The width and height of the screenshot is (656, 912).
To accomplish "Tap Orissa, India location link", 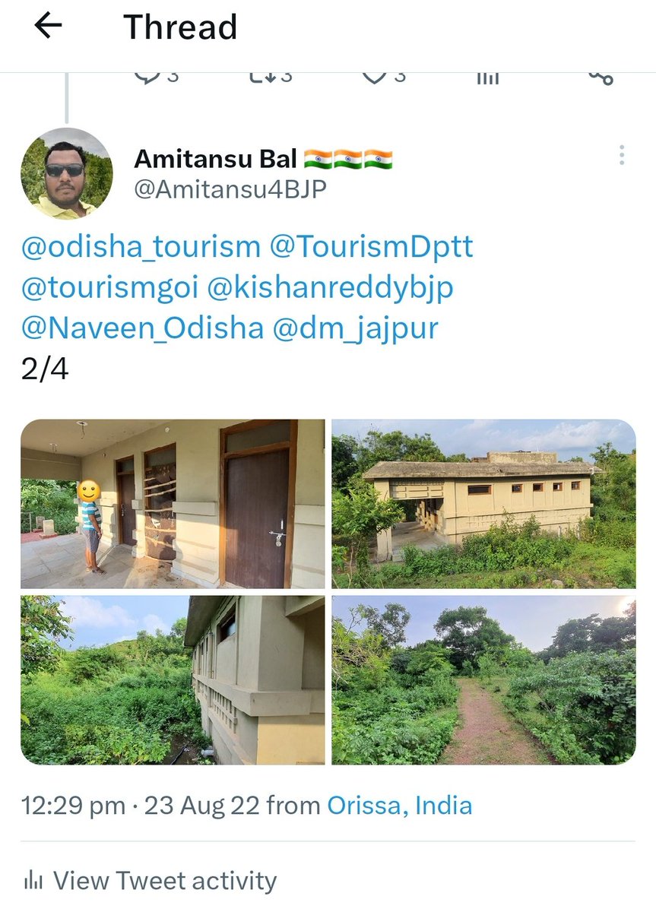I will 400,806.
